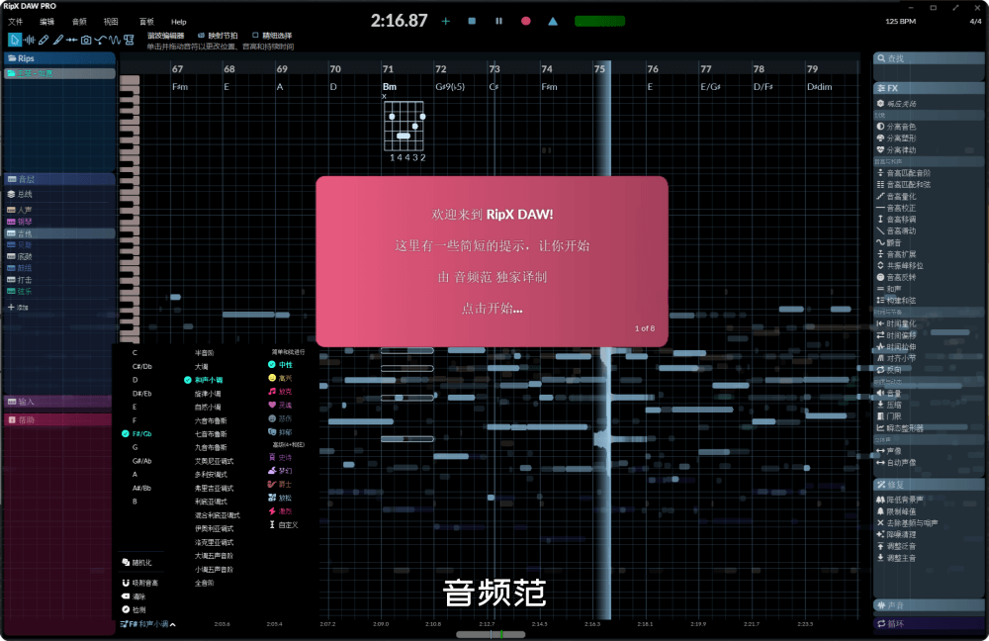Collapse the F# 和声小调 scale dropdown
Screen dimensions: 989x641
click(x=173, y=624)
